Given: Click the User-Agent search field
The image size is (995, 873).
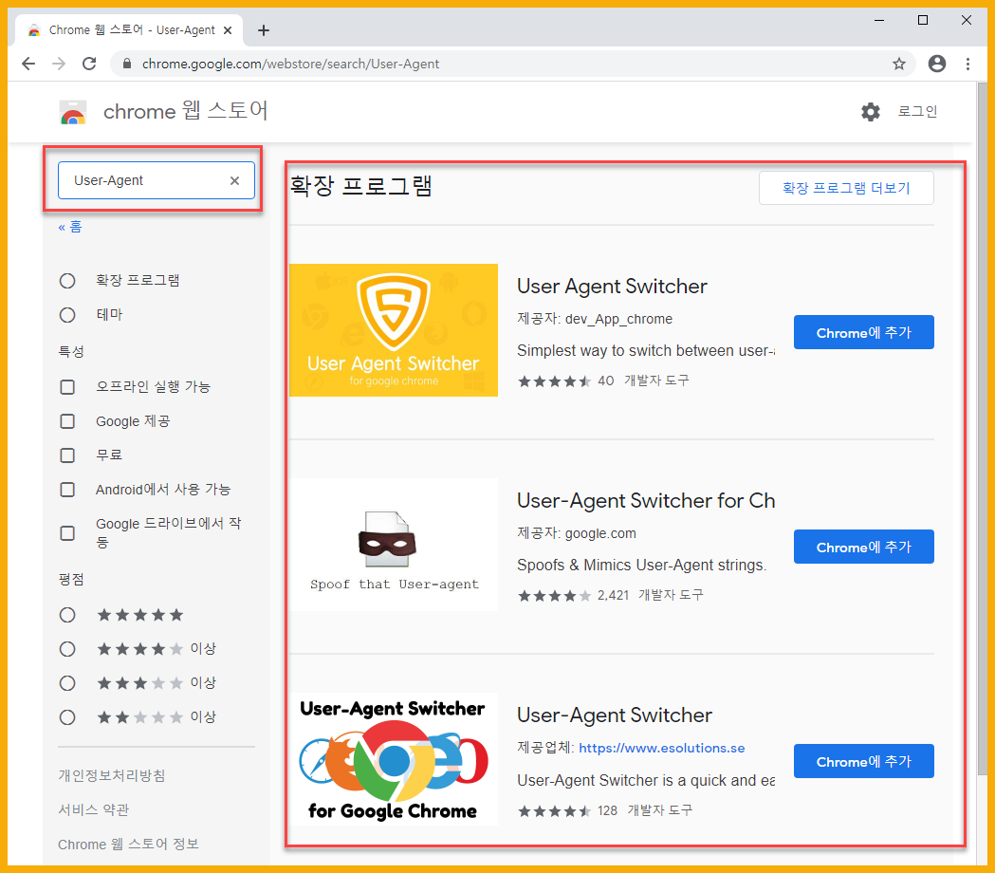Looking at the screenshot, I should [x=157, y=180].
